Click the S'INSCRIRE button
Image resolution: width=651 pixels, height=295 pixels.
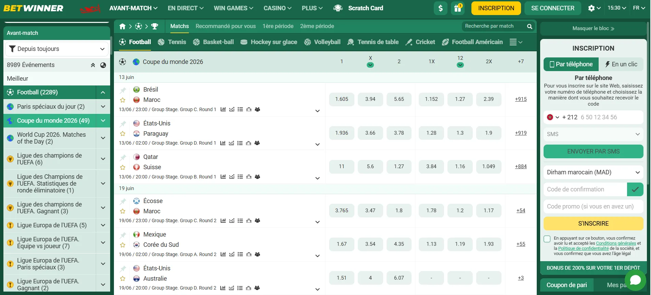pos(593,224)
